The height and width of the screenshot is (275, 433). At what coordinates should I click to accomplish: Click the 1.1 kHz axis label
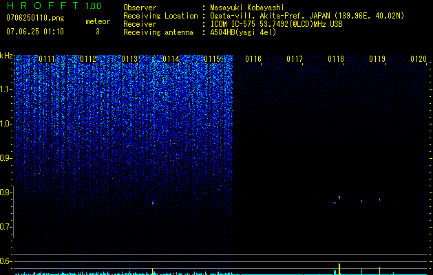[x=6, y=89]
